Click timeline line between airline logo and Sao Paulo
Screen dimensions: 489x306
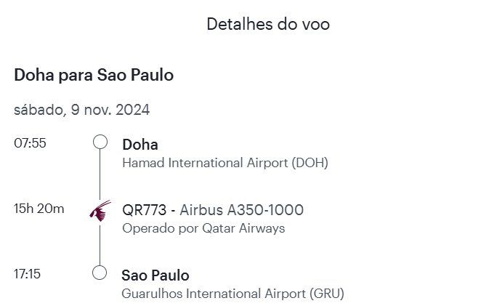(x=100, y=243)
